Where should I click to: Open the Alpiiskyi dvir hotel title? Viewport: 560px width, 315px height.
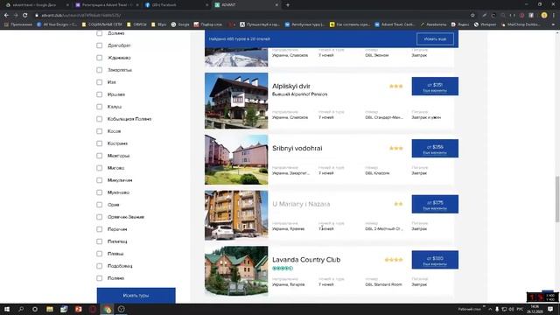(x=291, y=86)
